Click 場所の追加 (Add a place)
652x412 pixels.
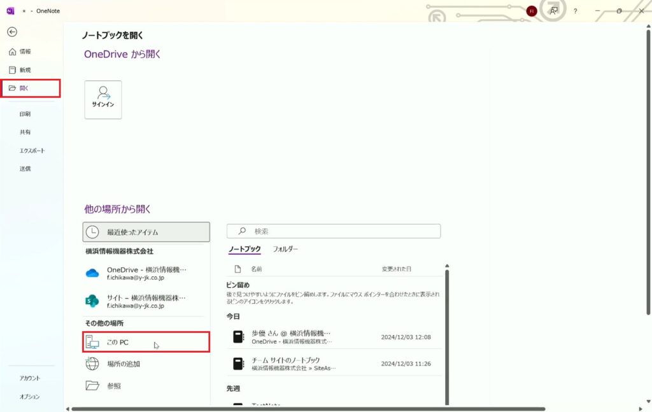[x=146, y=364]
